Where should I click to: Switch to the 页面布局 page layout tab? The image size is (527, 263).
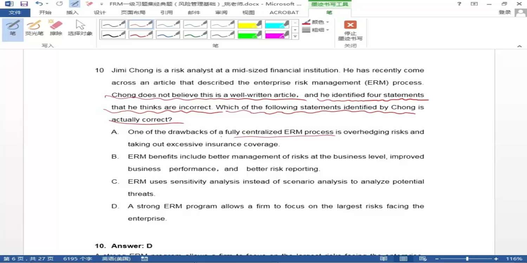133,13
